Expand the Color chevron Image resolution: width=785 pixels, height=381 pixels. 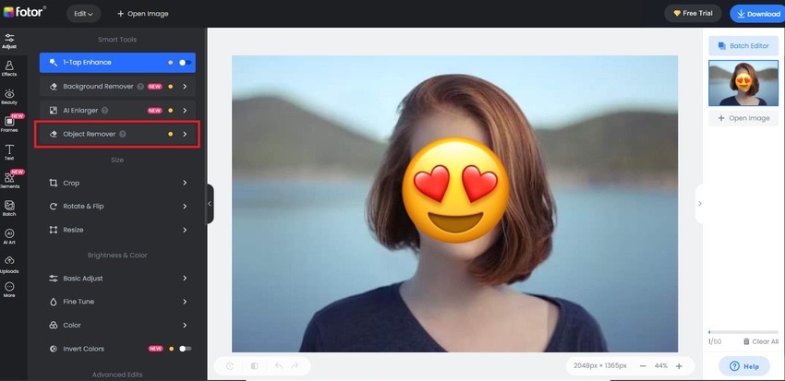pos(185,325)
